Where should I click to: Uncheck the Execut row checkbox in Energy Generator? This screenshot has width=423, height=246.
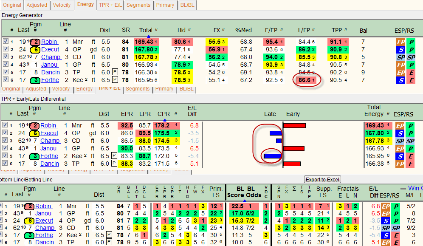coord(6,49)
